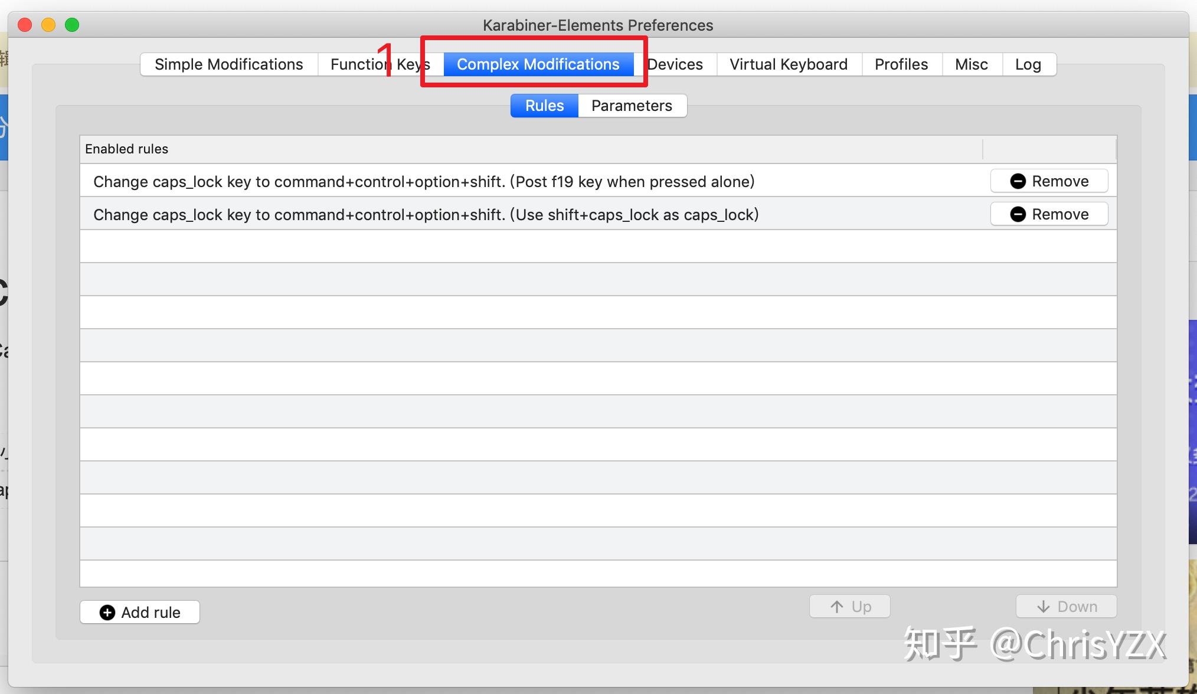The image size is (1197, 694).
Task: Click the Profiles tab
Action: (x=900, y=64)
